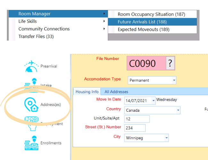Viewport: 208px width, 160px height.
Task: Click the question mark help button
Action: 170,64
